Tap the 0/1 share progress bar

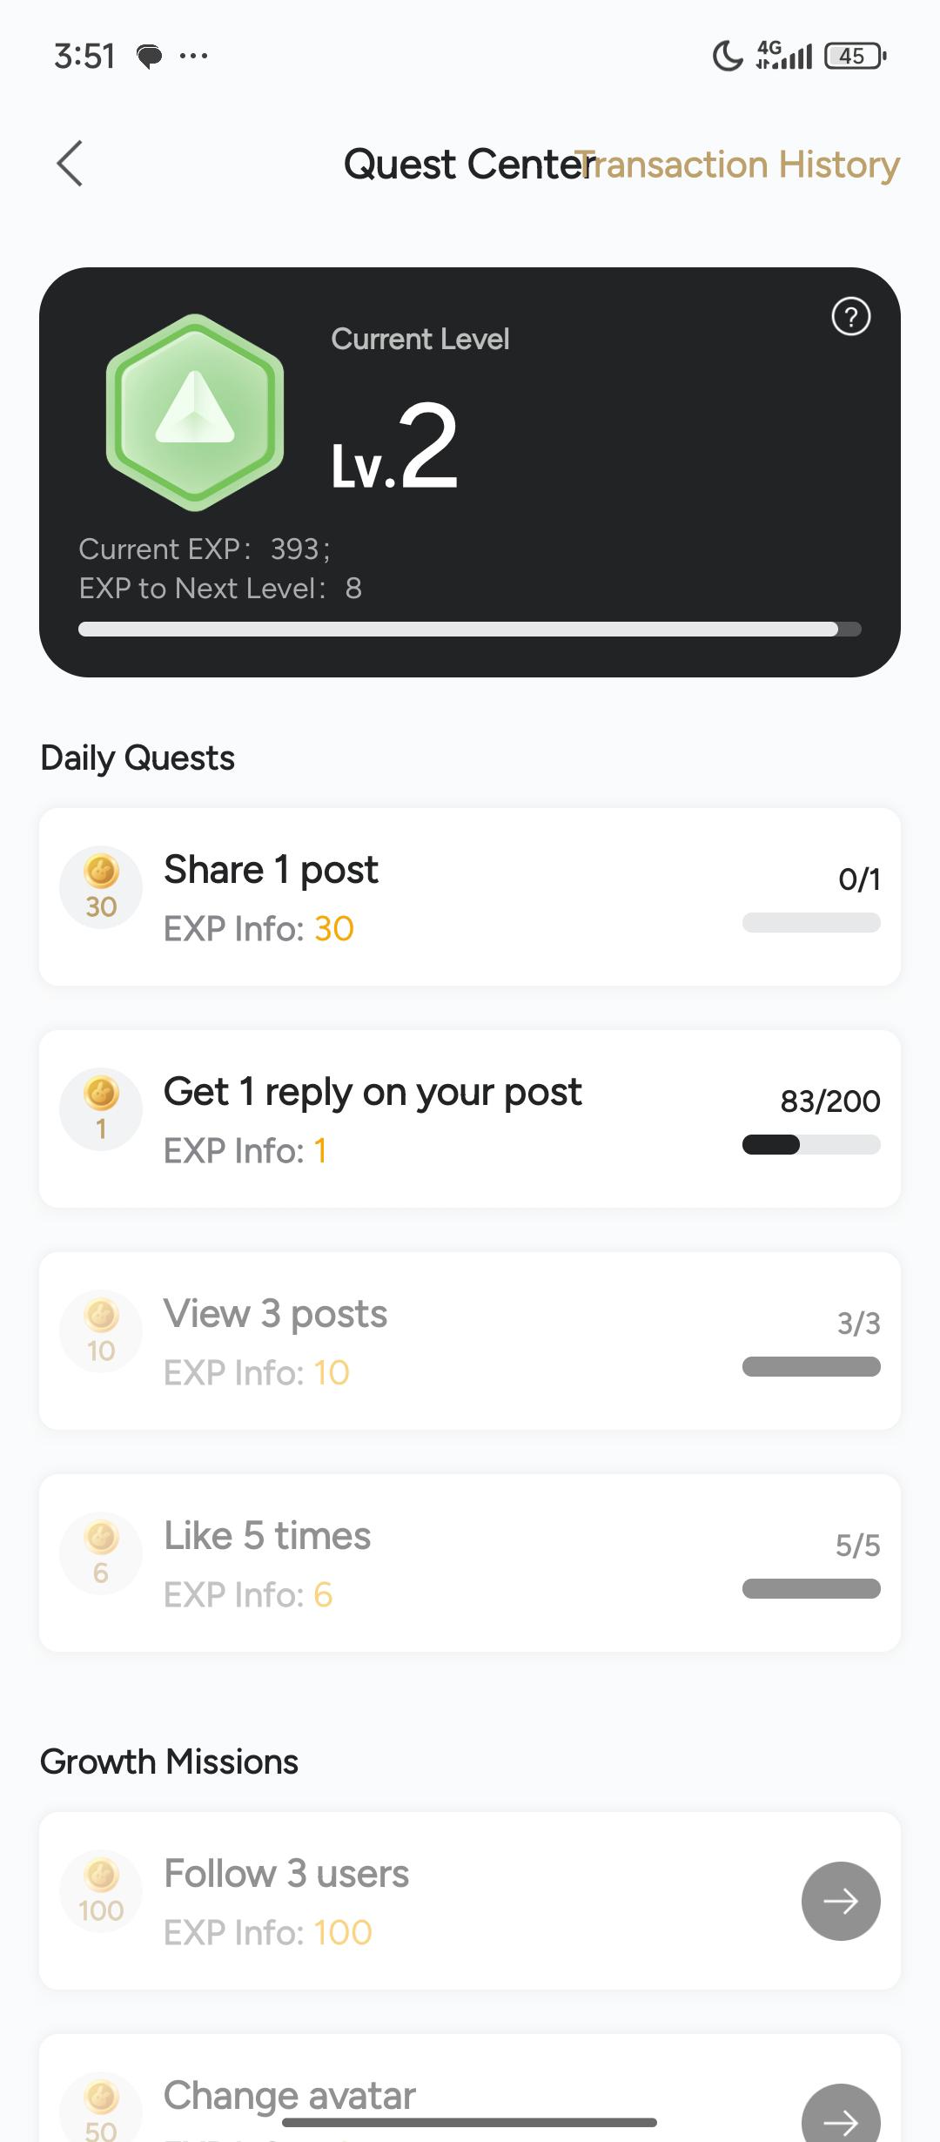(811, 923)
